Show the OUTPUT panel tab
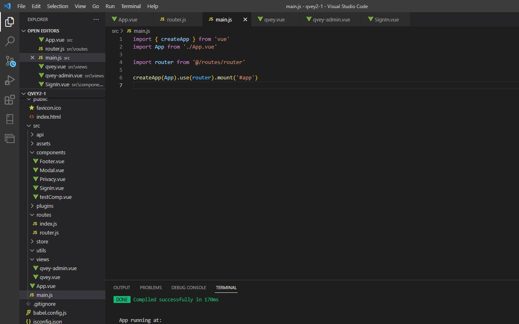The height and width of the screenshot is (324, 519). click(x=122, y=288)
